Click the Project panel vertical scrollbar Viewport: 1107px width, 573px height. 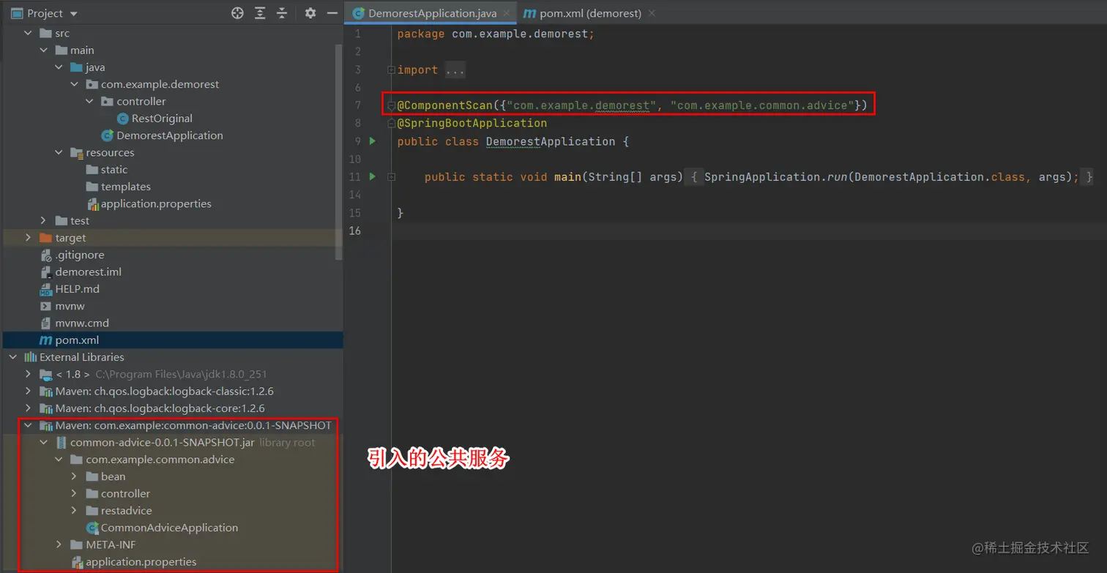pyautogui.click(x=338, y=152)
